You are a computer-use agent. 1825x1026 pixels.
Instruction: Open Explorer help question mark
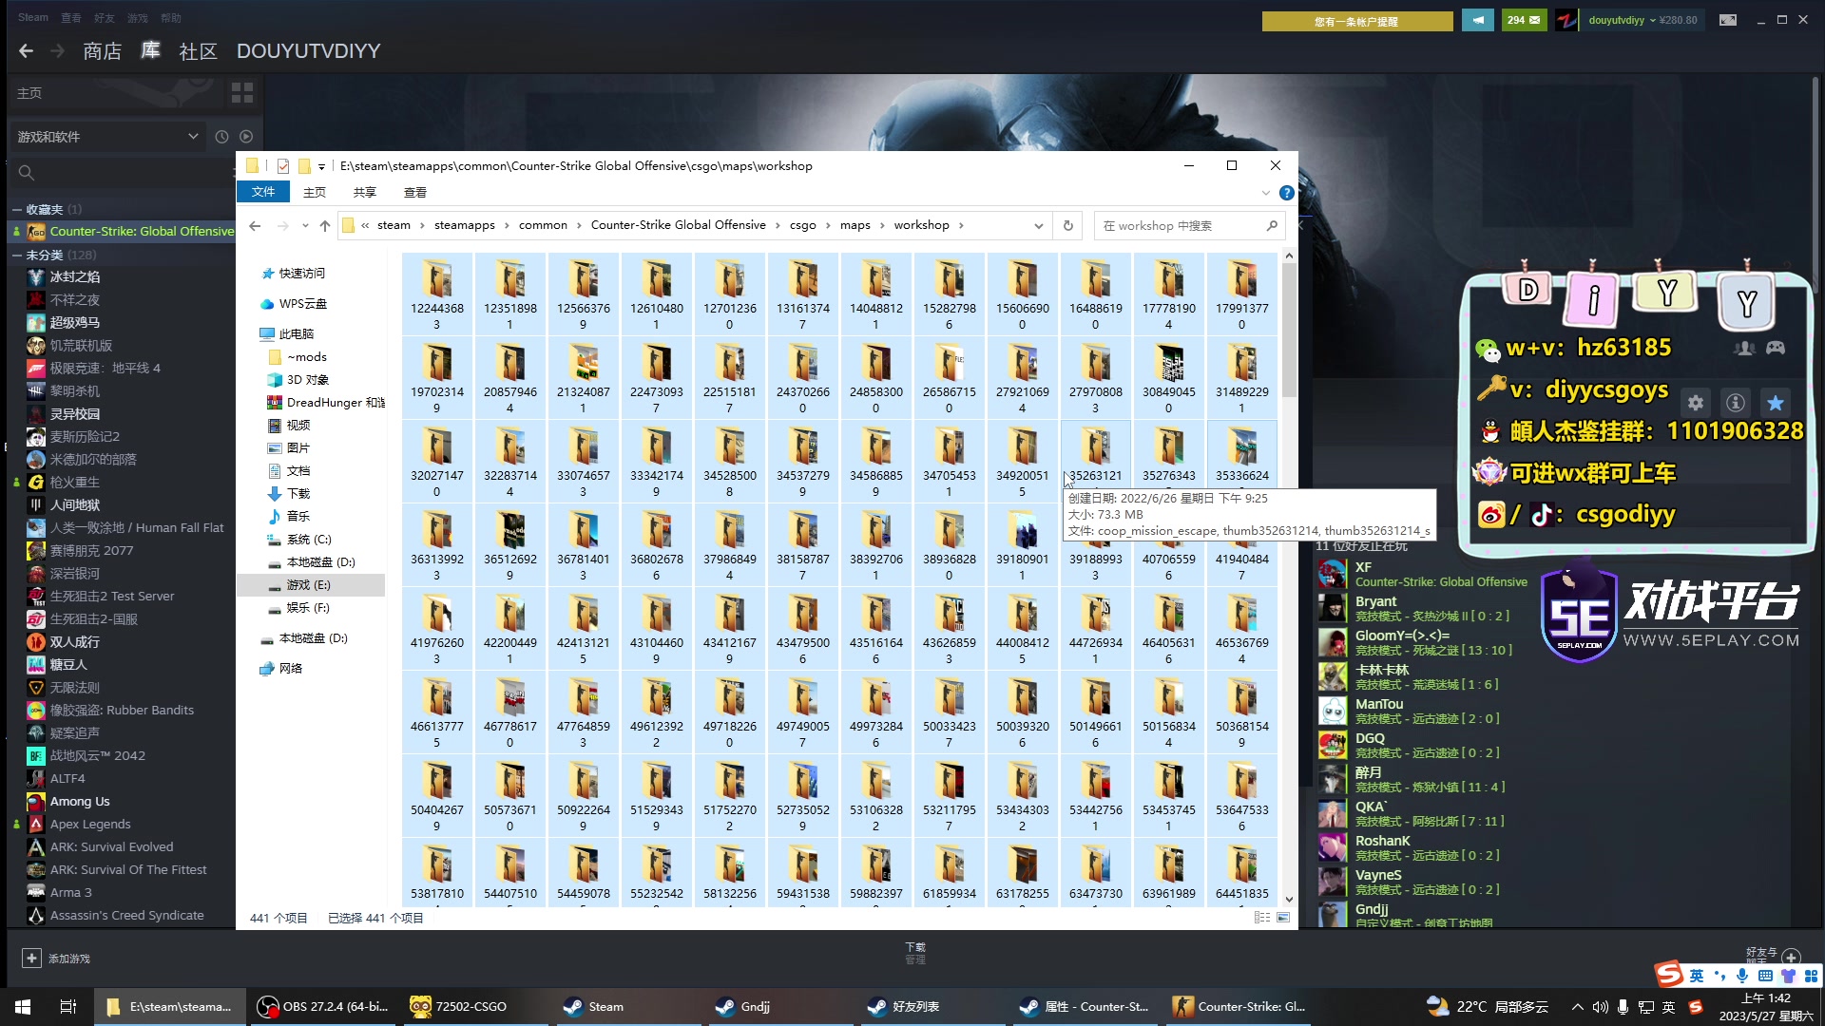click(x=1286, y=193)
